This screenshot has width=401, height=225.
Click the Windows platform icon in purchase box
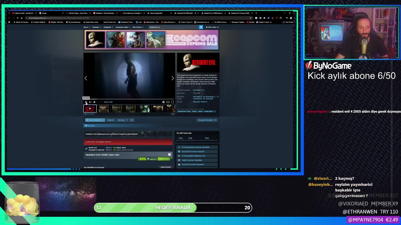[x=169, y=154]
